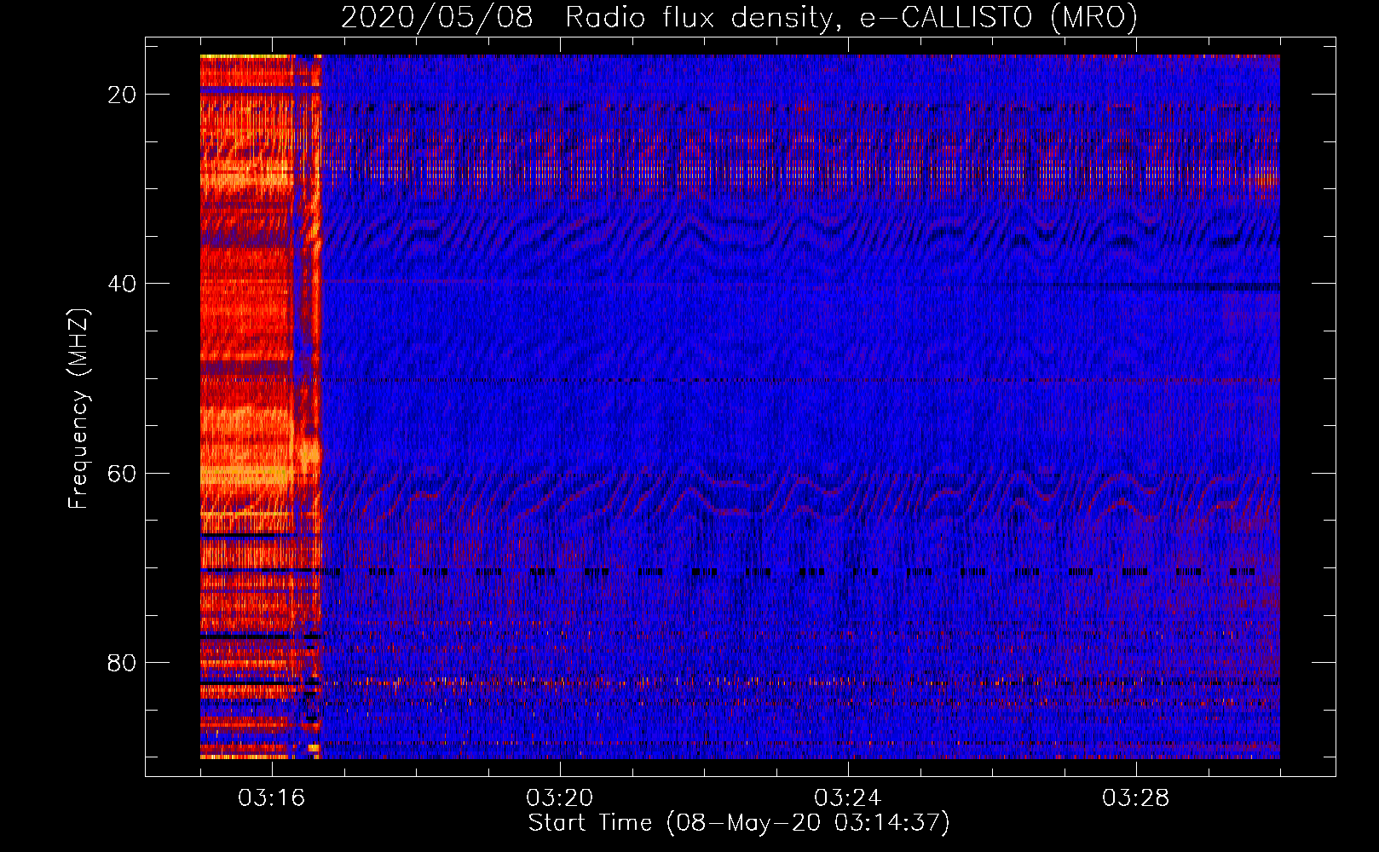Viewport: 1379px width, 852px height.
Task: Click the plot title '2020/05/08 Radio flux density'
Action: tap(739, 17)
